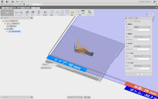Open the Passes tab in dialog
Image resolution: width=158 pixels, height=99 pixels.
pos(136,21)
